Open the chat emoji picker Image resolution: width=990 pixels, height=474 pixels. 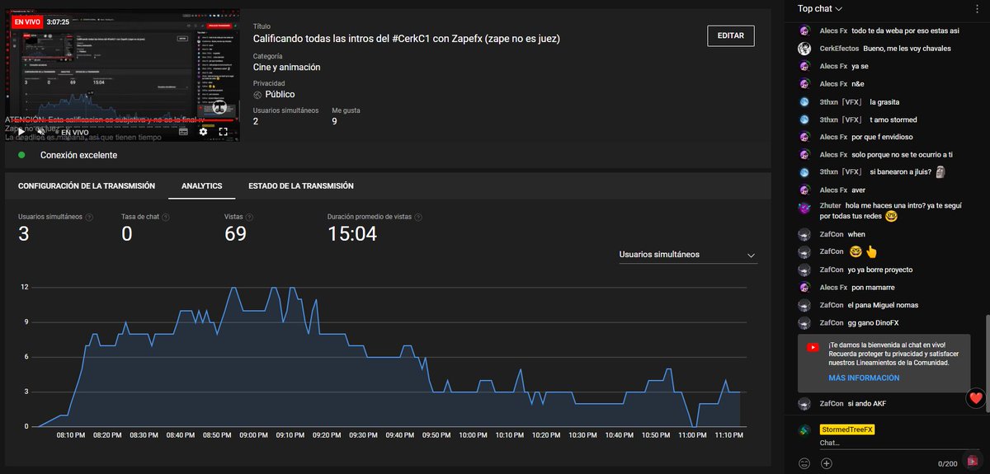point(804,463)
